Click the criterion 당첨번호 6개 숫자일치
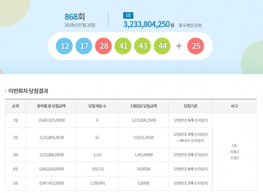 point(191,120)
